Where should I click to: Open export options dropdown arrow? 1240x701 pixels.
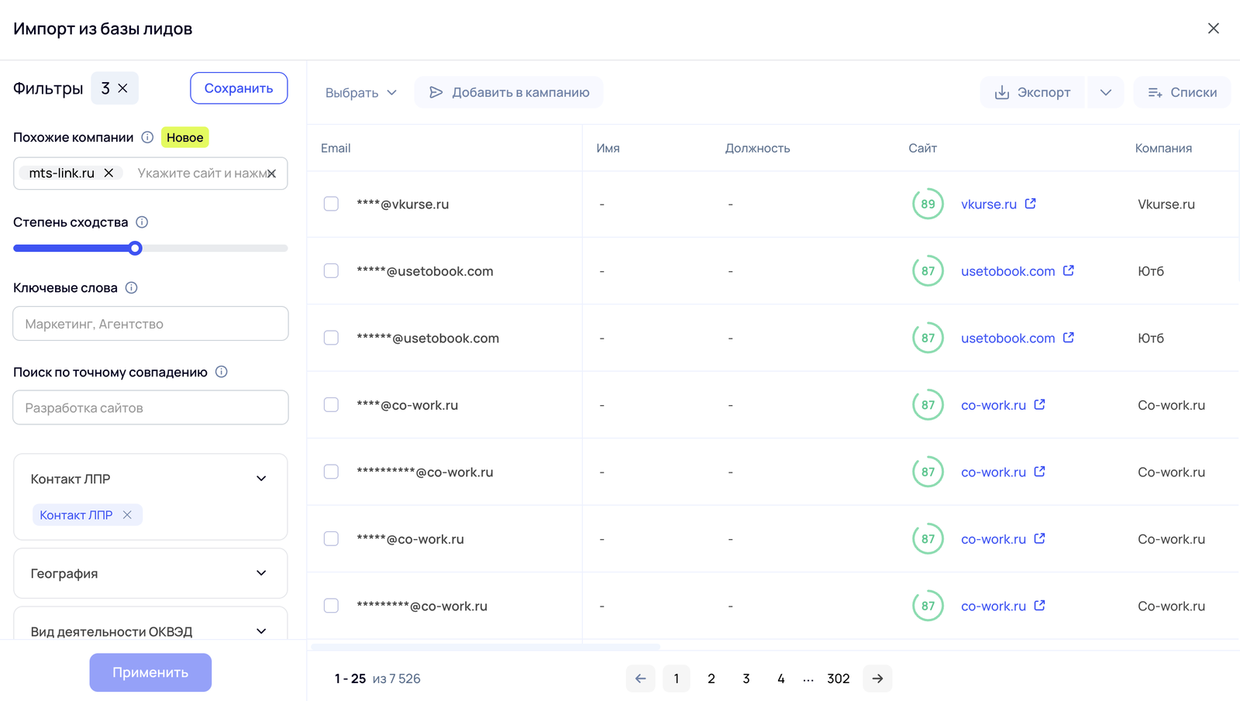click(x=1105, y=92)
